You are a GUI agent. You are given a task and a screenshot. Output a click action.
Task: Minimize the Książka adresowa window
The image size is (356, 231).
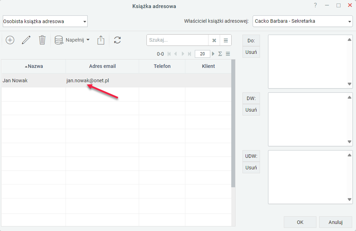pyautogui.click(x=327, y=5)
